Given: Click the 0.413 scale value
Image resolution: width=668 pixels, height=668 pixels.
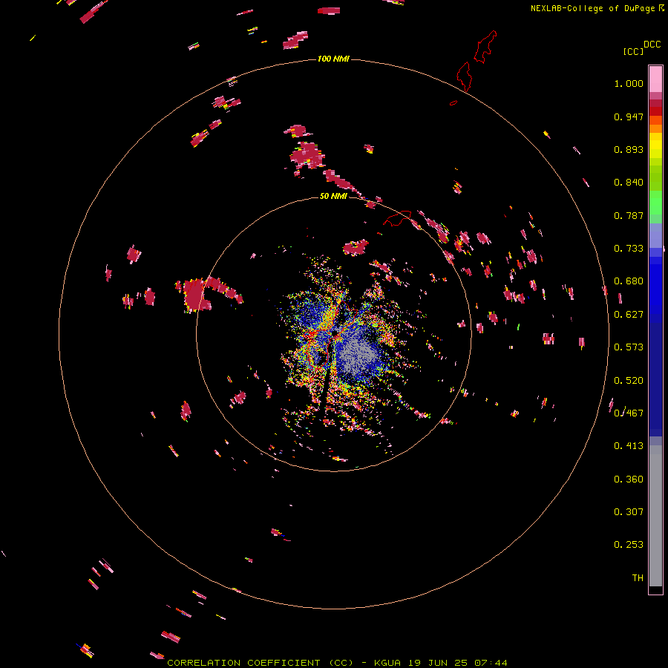Looking at the screenshot, I should [629, 446].
